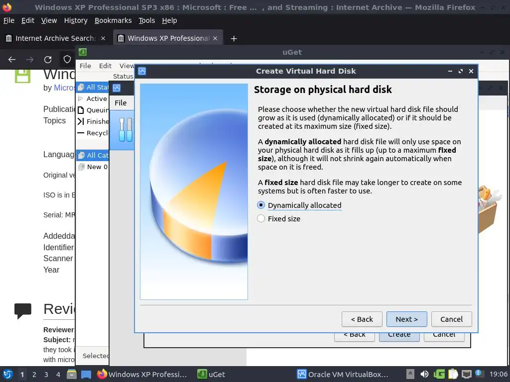510x382 pixels.
Task: Switch to Windows XP Professional tab
Action: pyautogui.click(x=167, y=38)
